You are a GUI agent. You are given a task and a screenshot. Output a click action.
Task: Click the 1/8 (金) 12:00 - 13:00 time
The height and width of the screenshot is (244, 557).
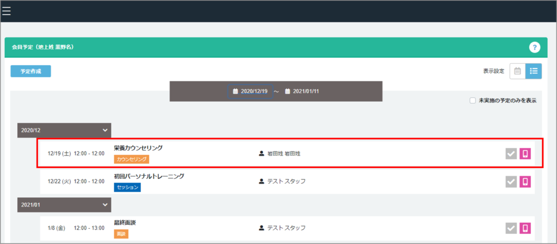(x=76, y=228)
